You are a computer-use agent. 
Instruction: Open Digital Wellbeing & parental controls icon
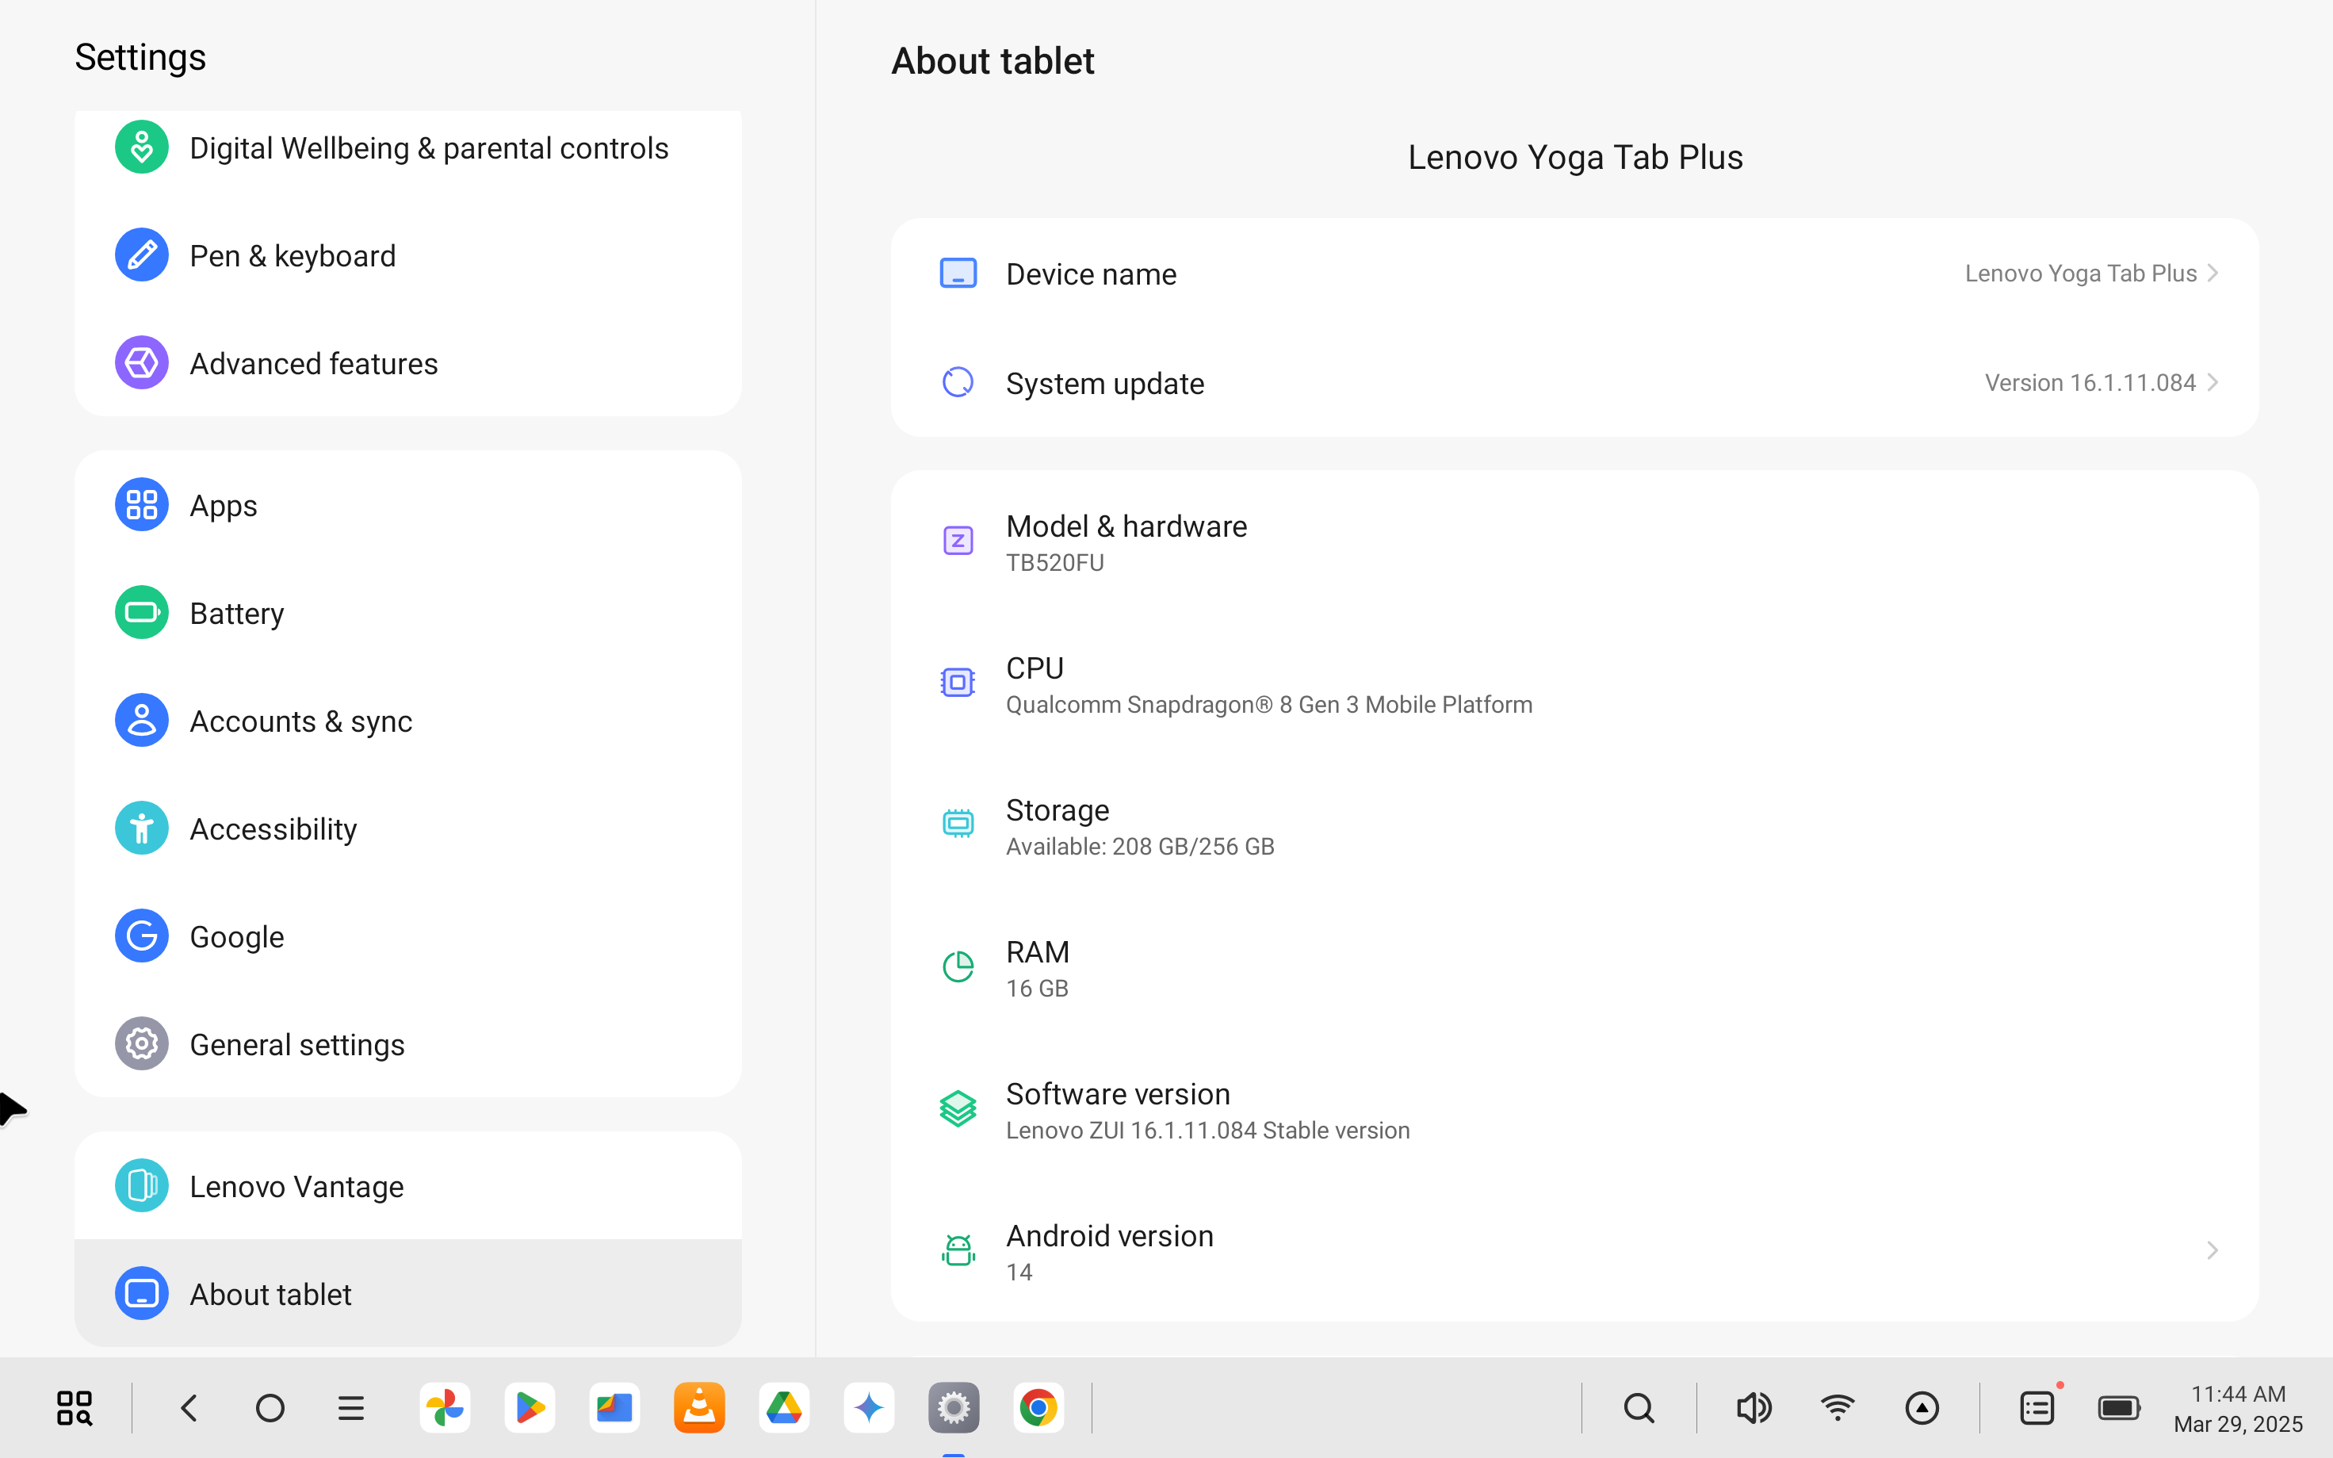[142, 147]
